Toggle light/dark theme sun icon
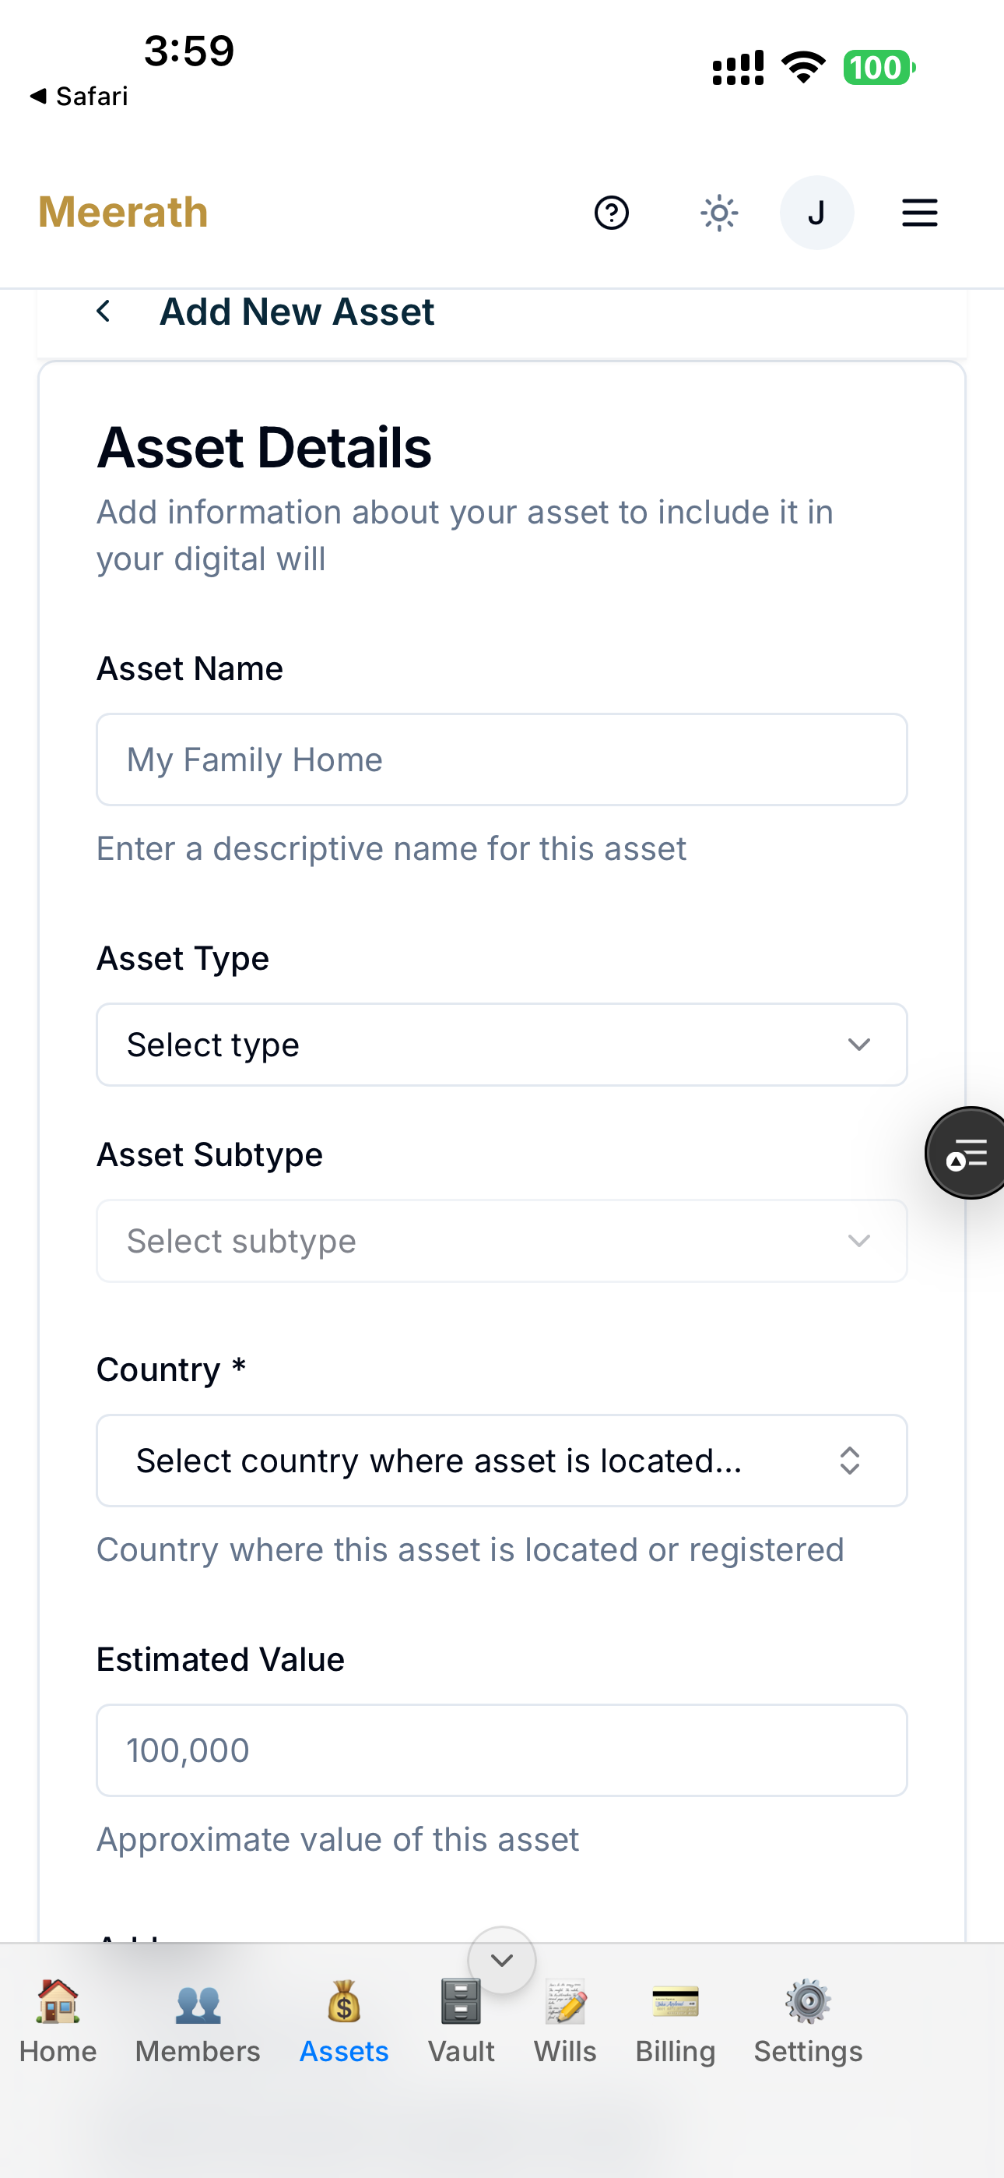This screenshot has height=2178, width=1004. [719, 212]
